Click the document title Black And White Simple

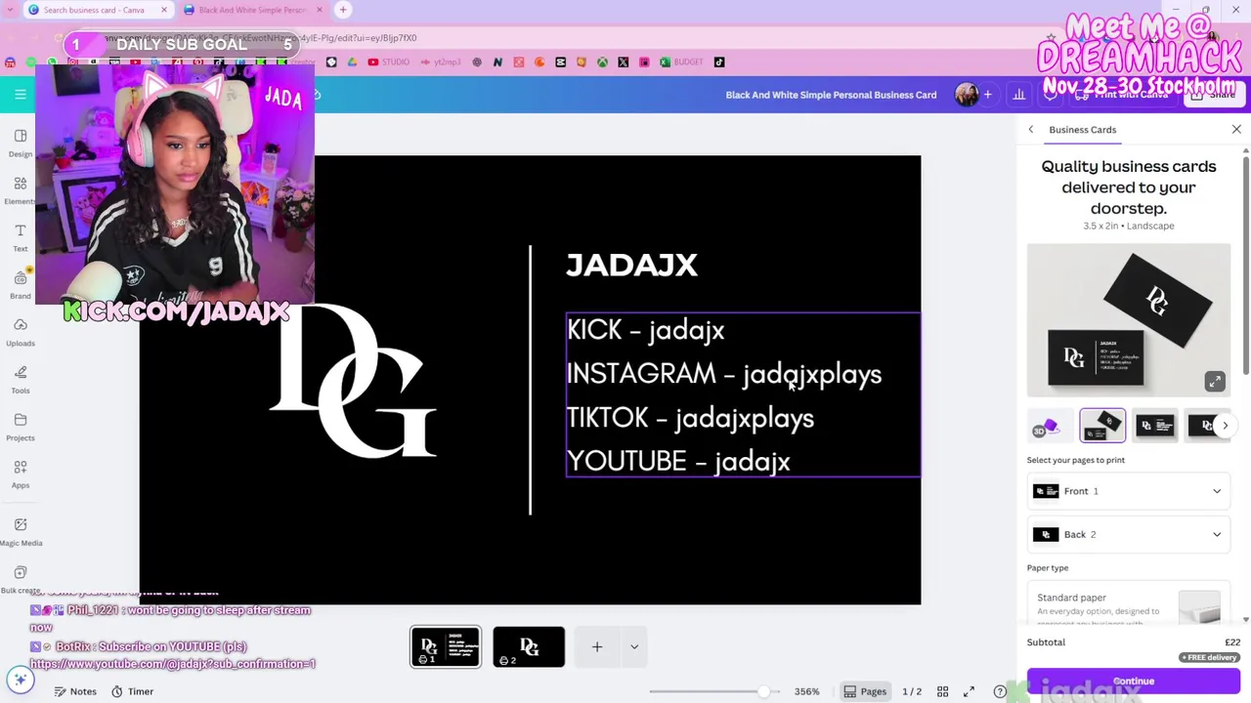click(x=831, y=95)
